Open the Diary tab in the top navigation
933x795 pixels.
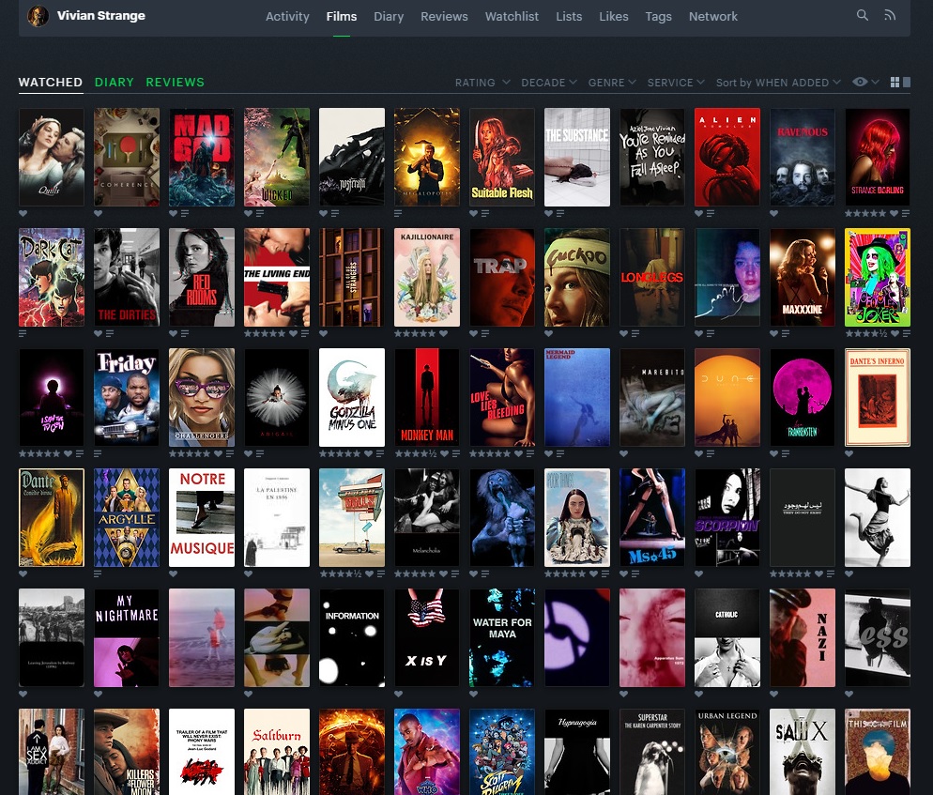click(x=389, y=17)
